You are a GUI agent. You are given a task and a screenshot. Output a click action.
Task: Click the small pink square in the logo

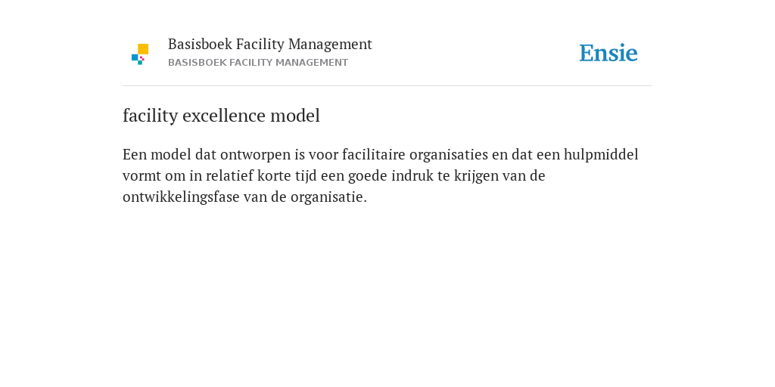pyautogui.click(x=142, y=58)
